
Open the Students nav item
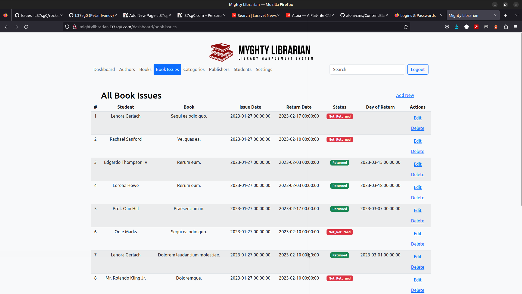coord(243,69)
